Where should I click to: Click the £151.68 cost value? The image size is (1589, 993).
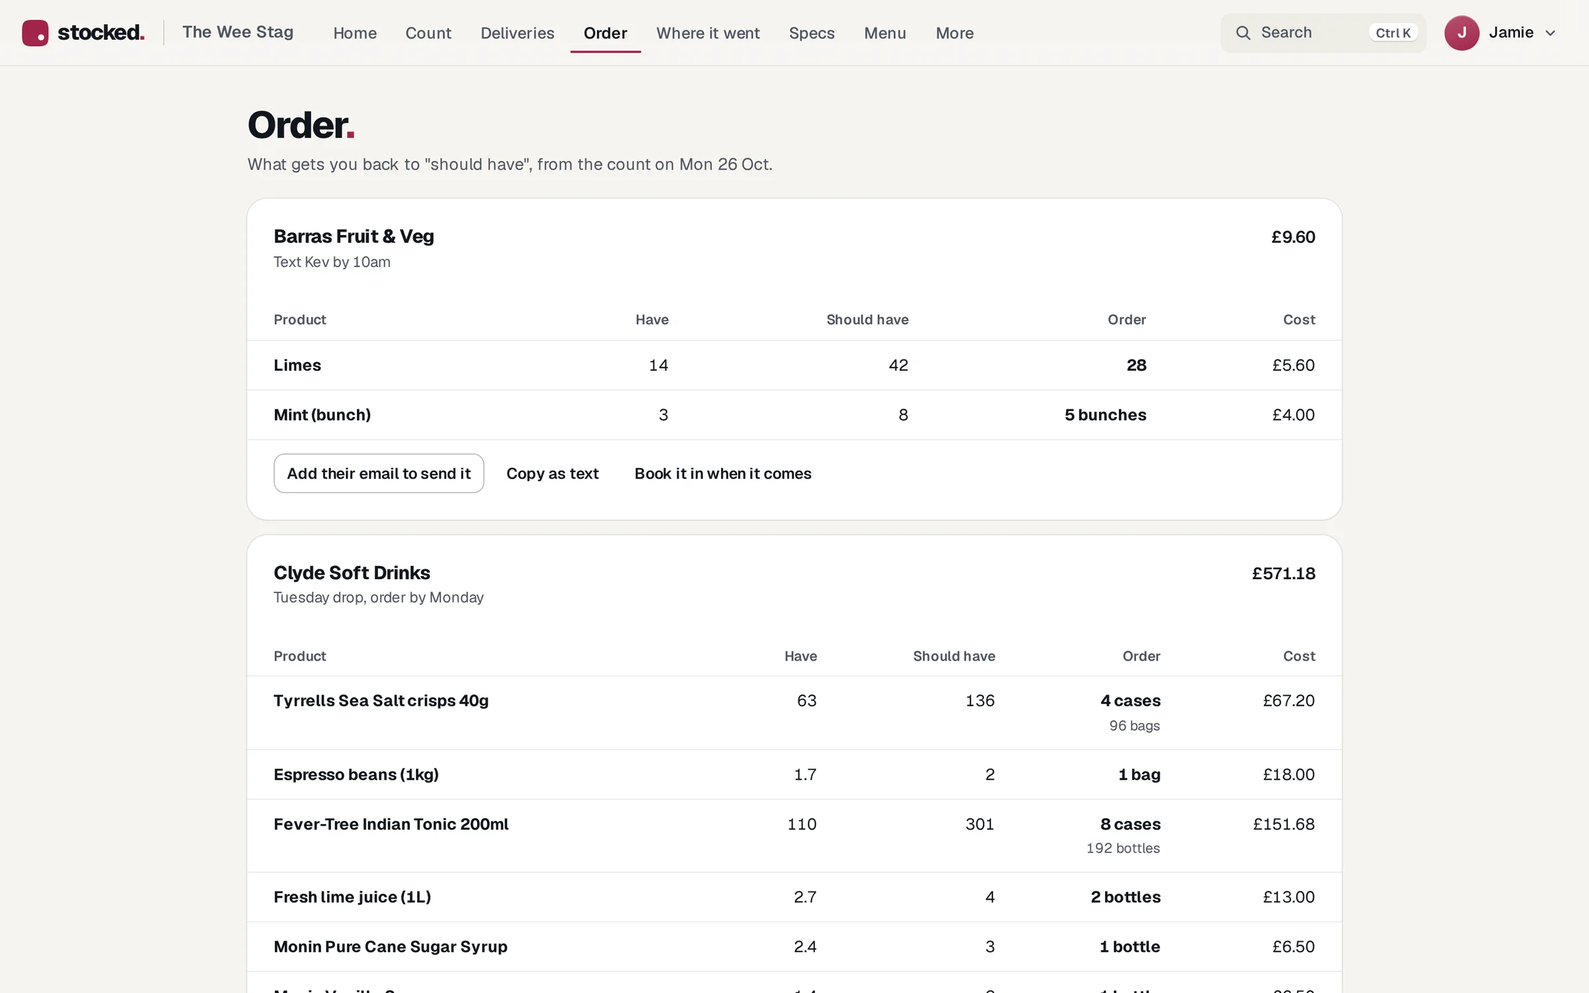(x=1283, y=824)
